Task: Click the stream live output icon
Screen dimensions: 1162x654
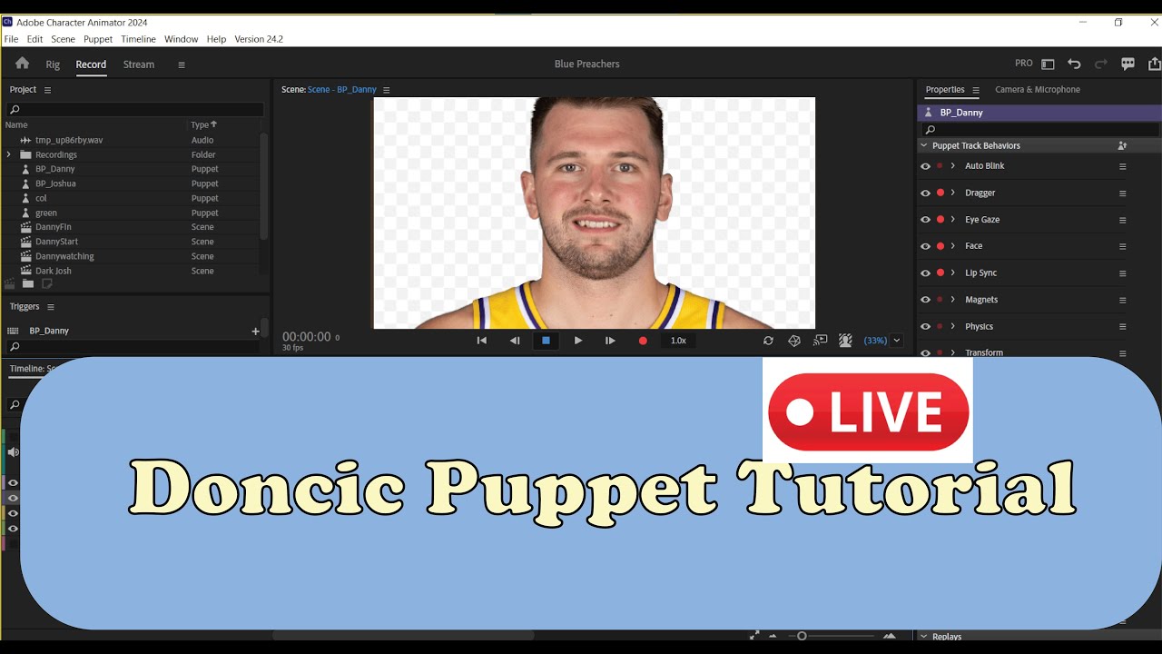Action: click(820, 341)
